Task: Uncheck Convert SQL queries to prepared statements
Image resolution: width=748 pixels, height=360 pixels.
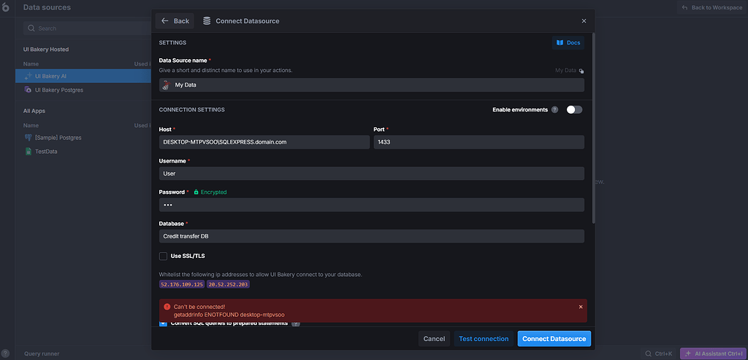Action: tap(163, 324)
